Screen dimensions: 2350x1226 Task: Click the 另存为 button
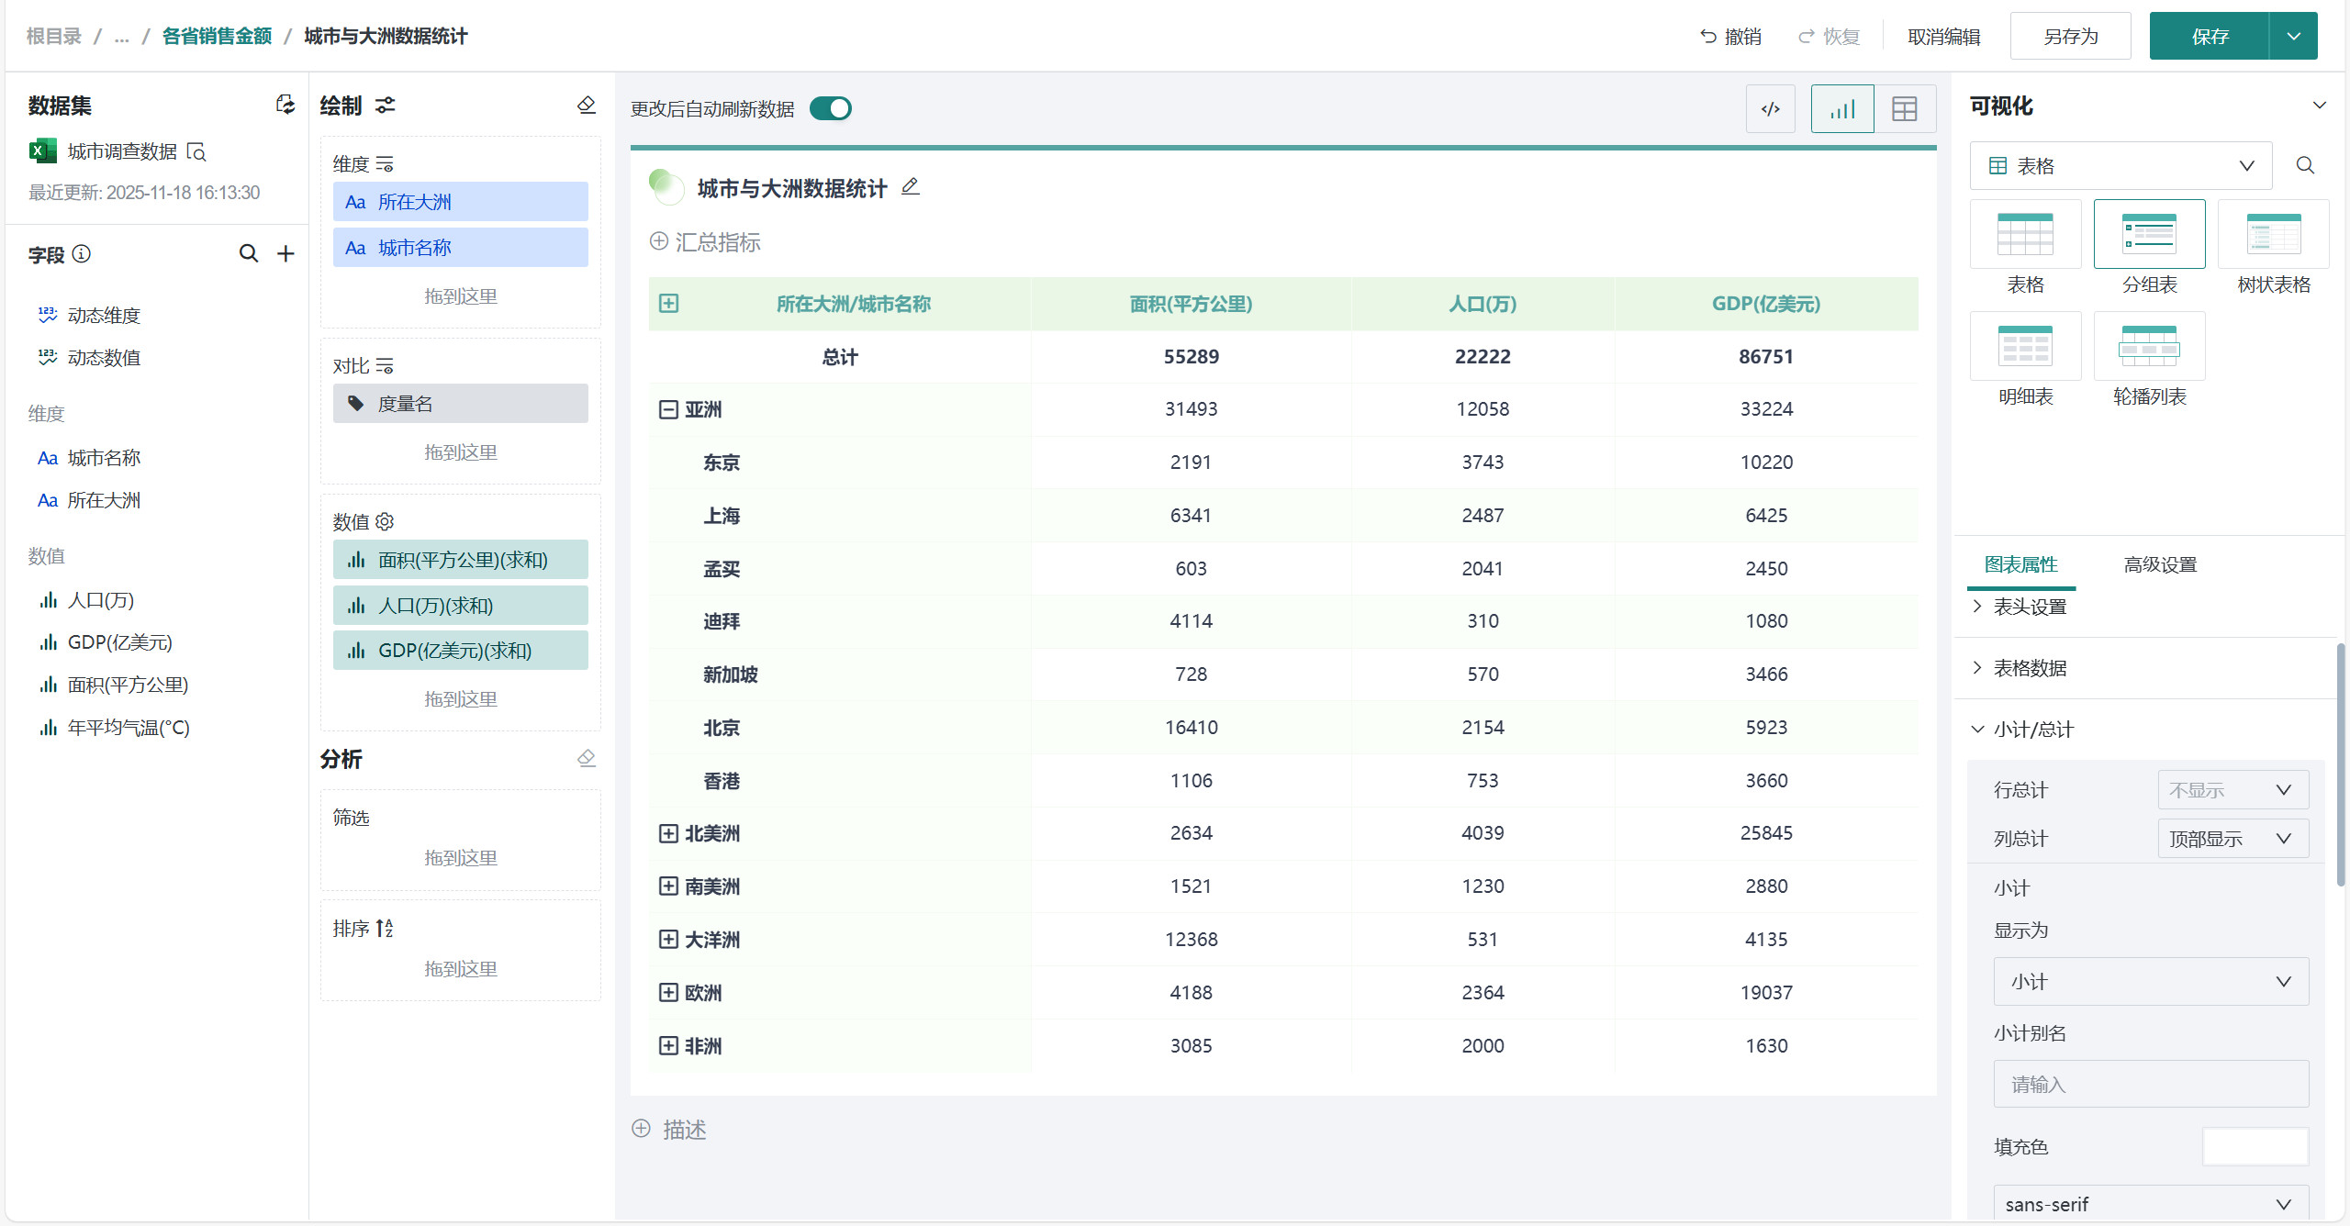tap(2070, 37)
